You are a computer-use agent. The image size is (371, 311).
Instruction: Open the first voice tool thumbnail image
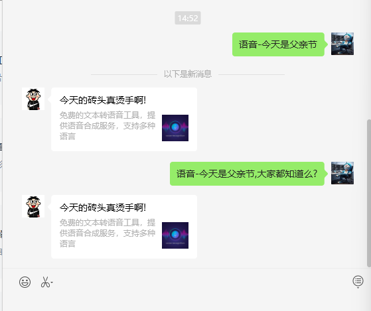(x=175, y=128)
